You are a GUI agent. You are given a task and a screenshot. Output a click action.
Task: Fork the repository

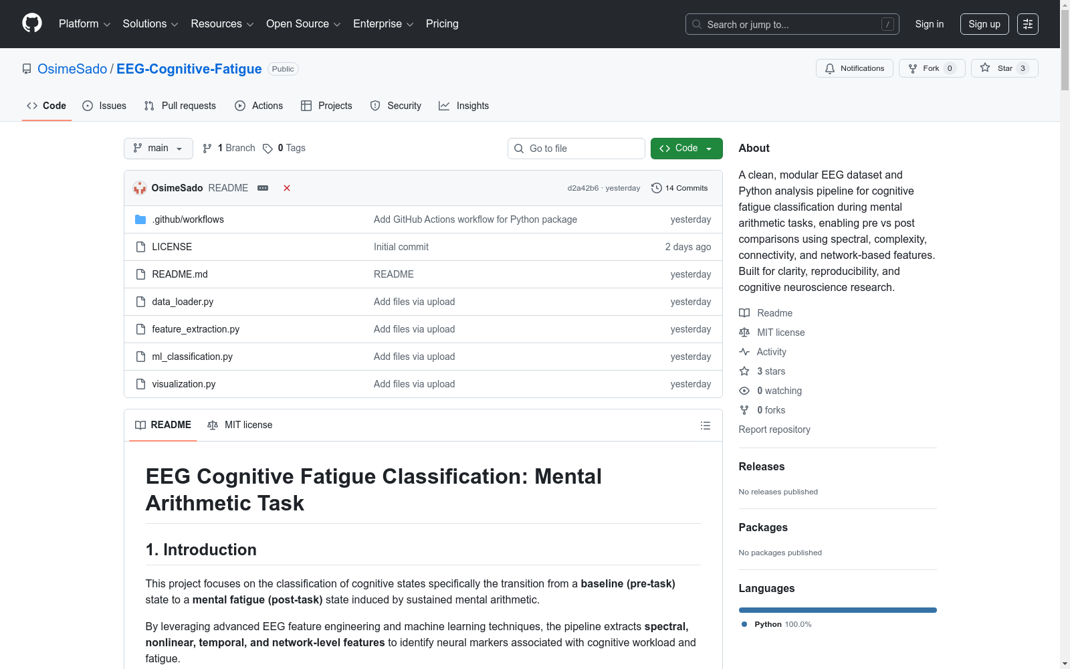pos(932,68)
